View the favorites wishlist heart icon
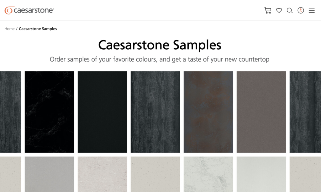Screen dimensions: 321x192 coord(279,10)
